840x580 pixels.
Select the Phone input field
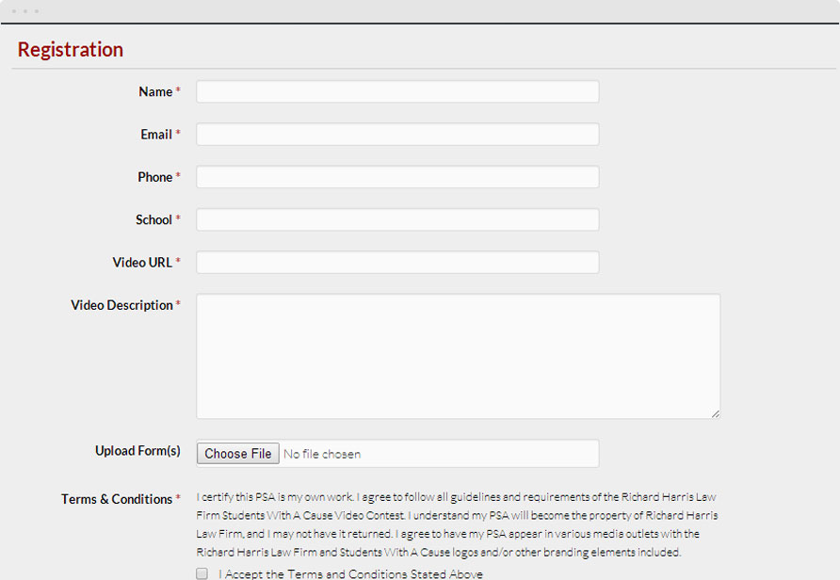[x=397, y=177]
